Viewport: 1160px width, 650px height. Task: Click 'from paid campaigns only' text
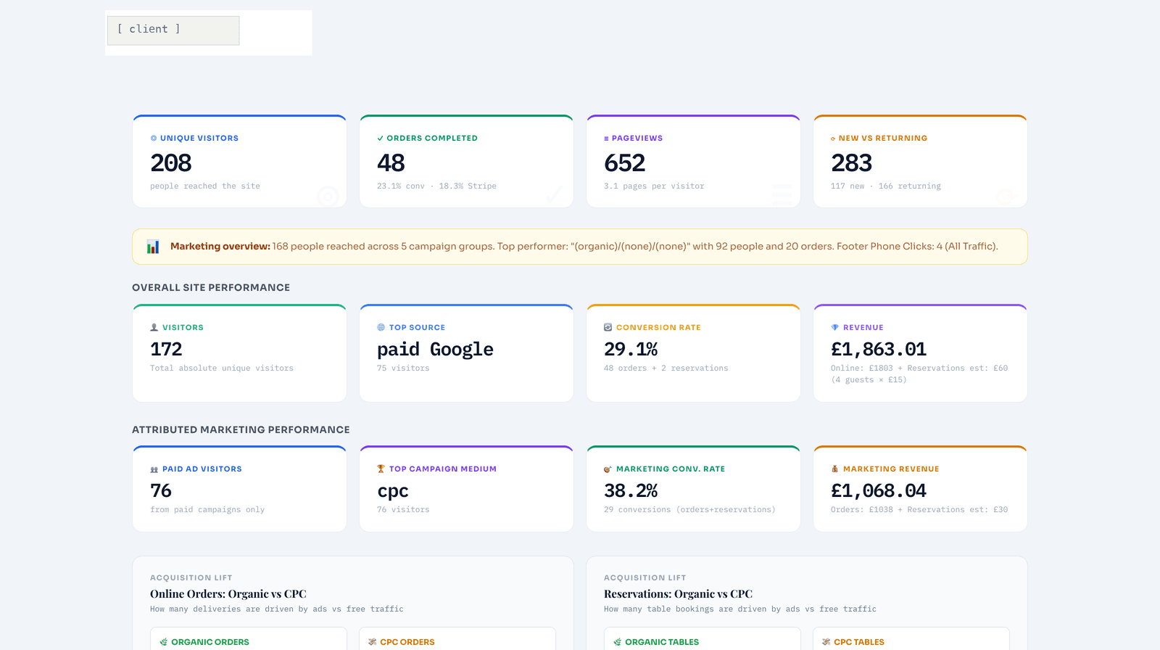(x=207, y=510)
